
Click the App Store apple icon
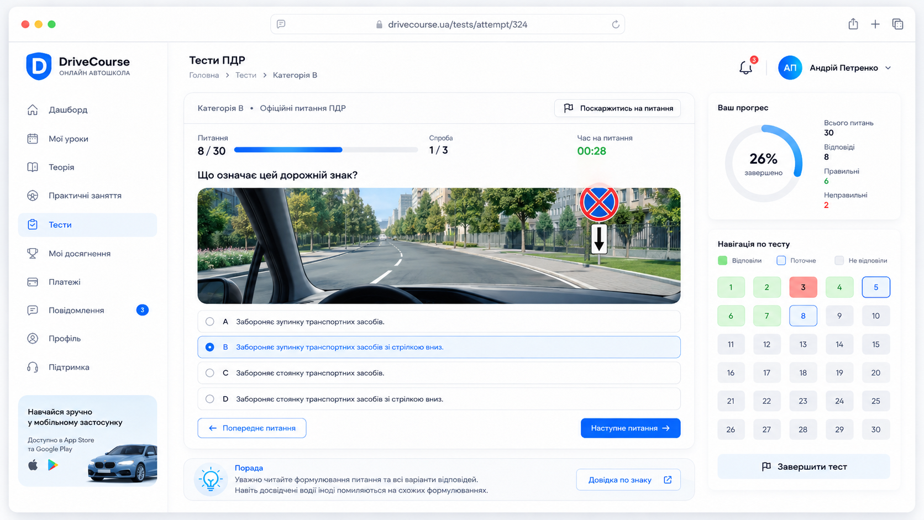[33, 465]
